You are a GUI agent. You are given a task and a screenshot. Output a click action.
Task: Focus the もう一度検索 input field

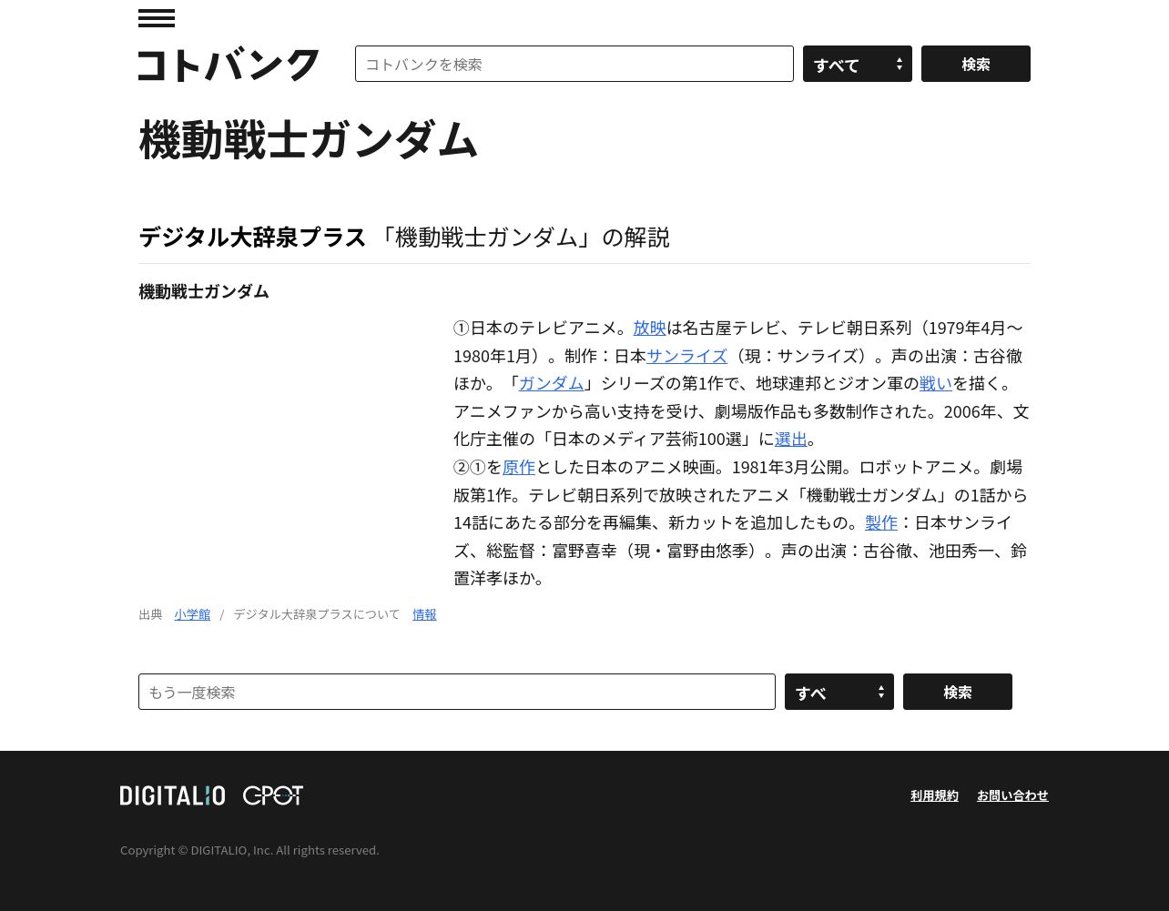(x=457, y=692)
